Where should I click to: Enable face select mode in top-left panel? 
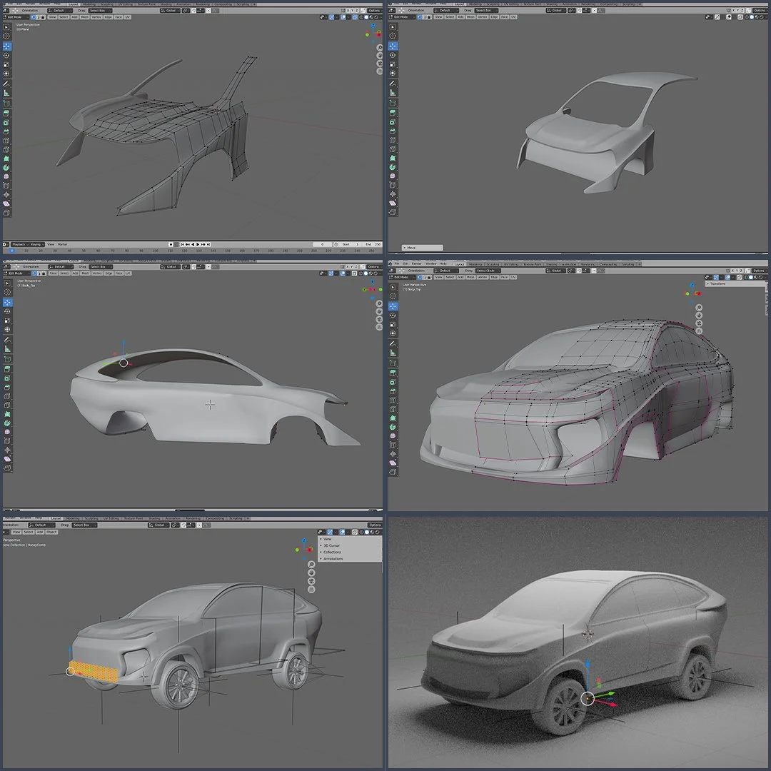pos(44,17)
